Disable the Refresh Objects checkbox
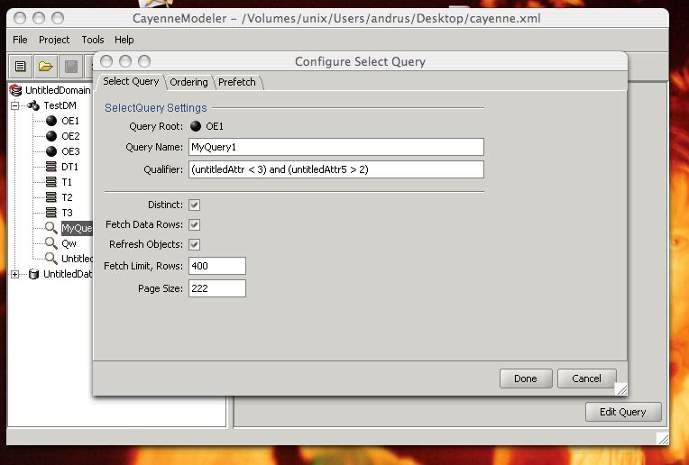Screen dimensions: 689x465 coord(194,245)
